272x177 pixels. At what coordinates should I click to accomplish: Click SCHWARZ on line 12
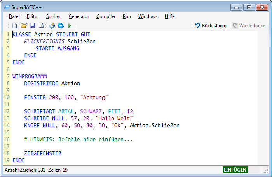(91, 111)
